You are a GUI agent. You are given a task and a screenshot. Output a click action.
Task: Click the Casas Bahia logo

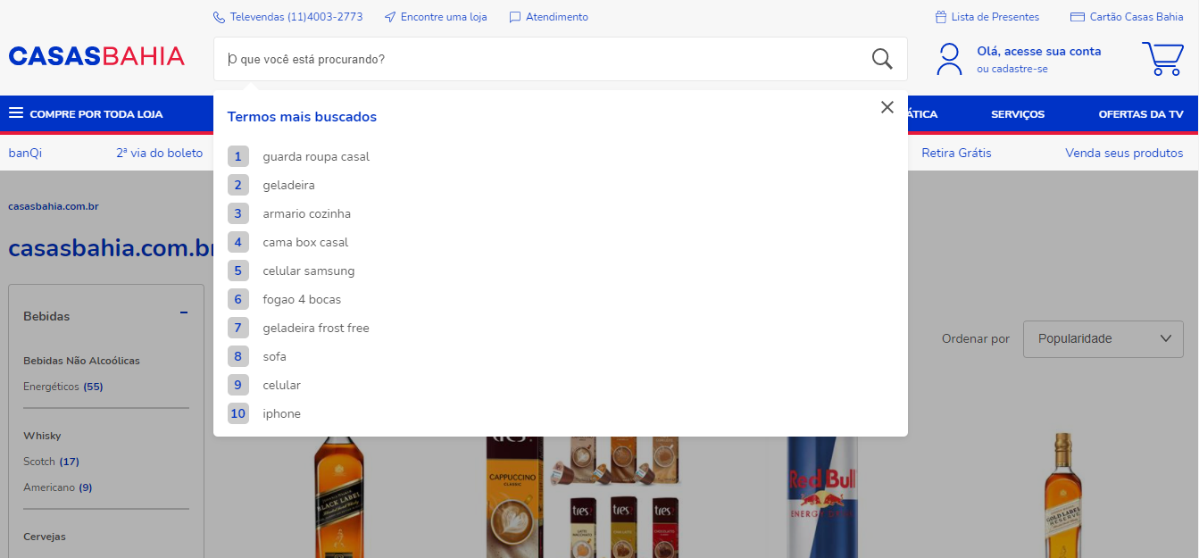[96, 56]
